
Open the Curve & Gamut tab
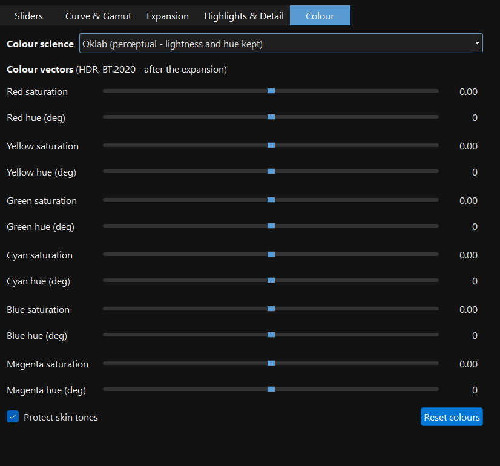pyautogui.click(x=98, y=16)
